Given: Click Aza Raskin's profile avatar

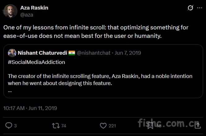Looking at the screenshot, I should [10, 11].
